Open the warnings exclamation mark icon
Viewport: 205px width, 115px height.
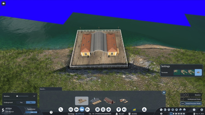194,110
